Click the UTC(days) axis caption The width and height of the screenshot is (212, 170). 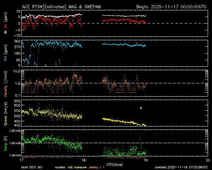pos(114,164)
